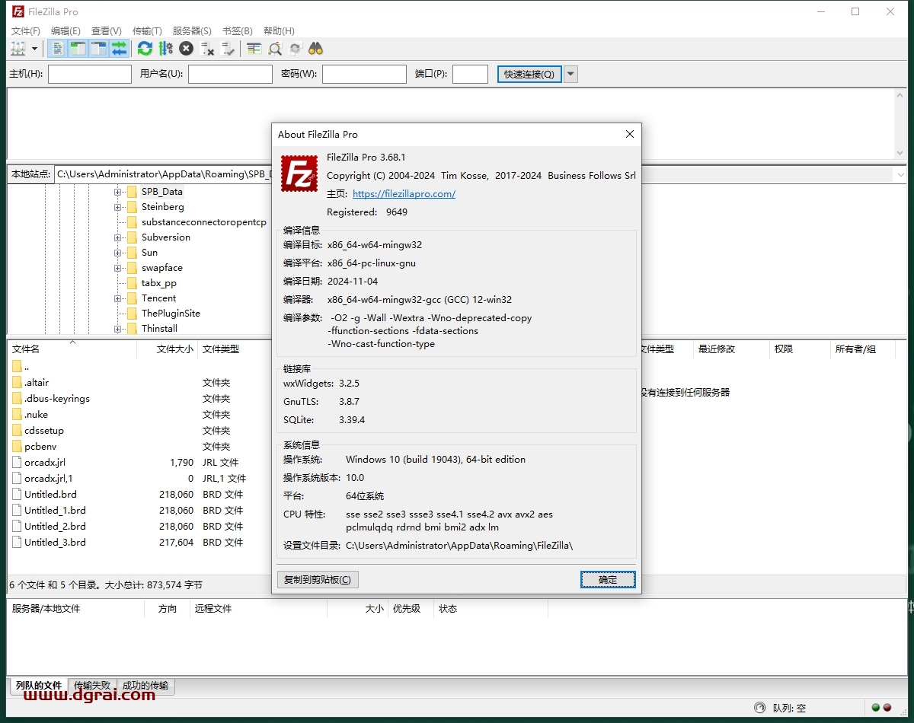Select the .altair folder row
Image resolution: width=914 pixels, height=723 pixels.
coord(137,383)
